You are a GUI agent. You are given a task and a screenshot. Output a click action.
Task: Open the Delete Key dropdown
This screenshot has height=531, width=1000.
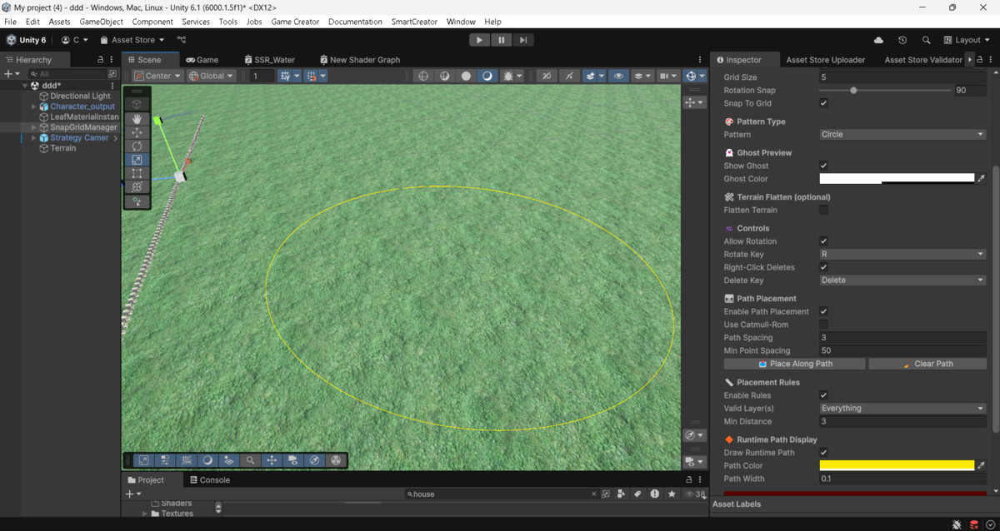tap(902, 280)
